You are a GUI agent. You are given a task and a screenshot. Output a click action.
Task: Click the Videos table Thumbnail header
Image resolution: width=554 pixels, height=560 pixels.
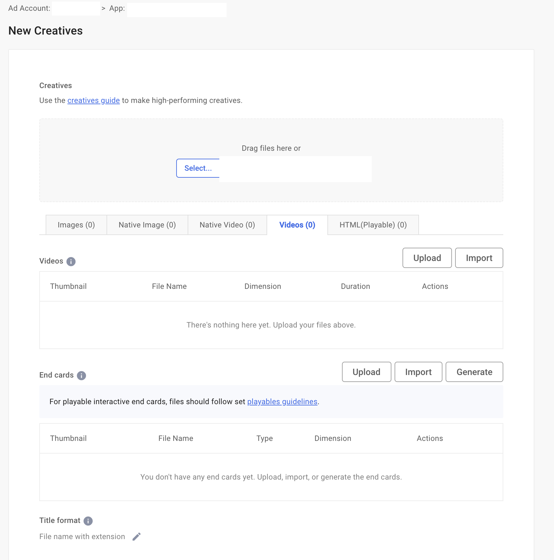tap(68, 286)
